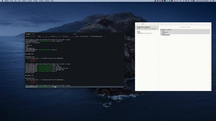Open the Help menu
Image resolution: width=216 pixels, height=121 pixels.
coord(52,1)
